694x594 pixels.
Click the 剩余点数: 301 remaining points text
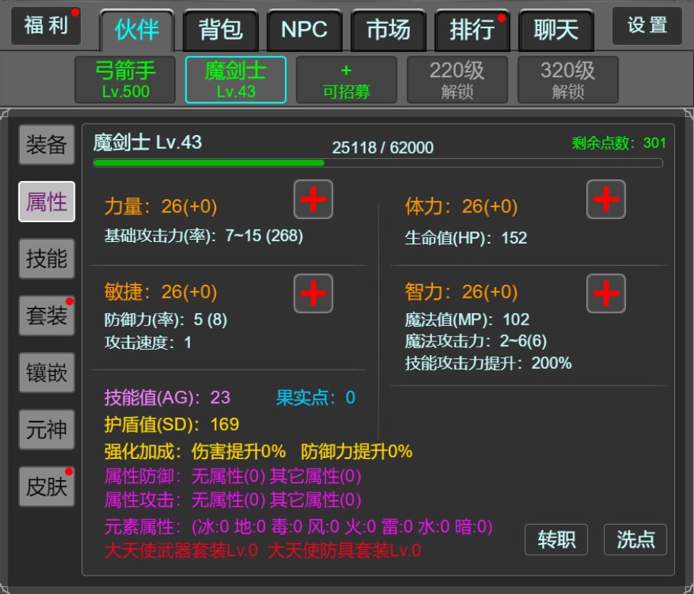(618, 143)
